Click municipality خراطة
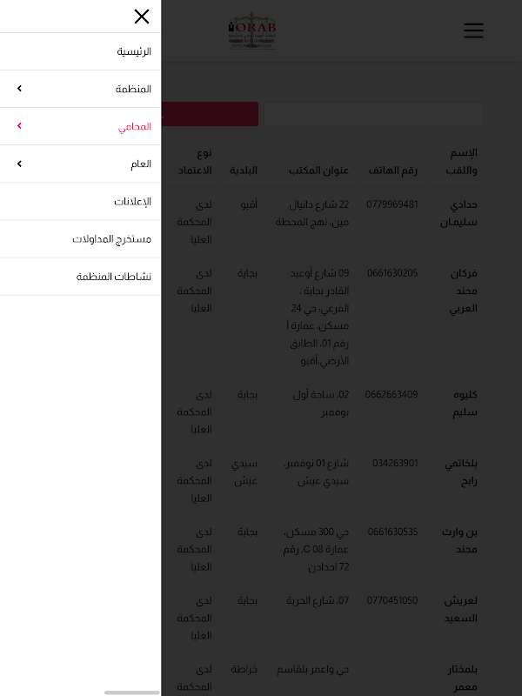This screenshot has height=696, width=522. 244,669
